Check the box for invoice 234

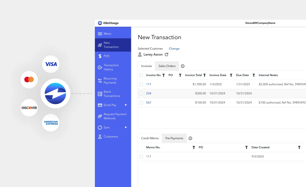click(x=141, y=93)
